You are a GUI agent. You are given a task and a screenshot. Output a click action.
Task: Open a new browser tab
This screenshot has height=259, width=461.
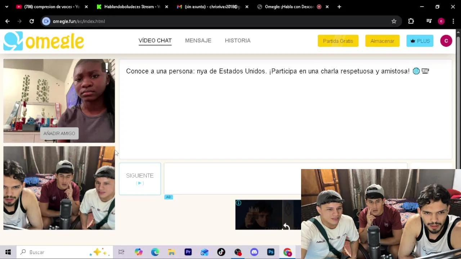339,6
